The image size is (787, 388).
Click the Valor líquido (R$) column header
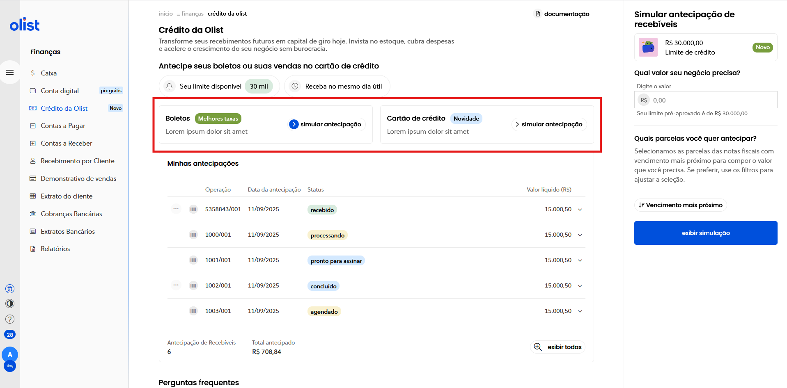click(549, 189)
